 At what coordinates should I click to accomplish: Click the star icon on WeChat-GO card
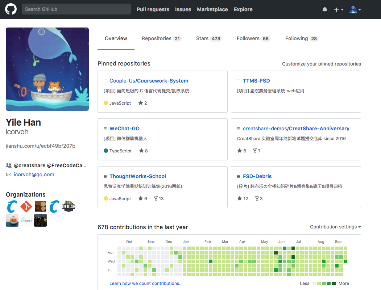click(141, 151)
